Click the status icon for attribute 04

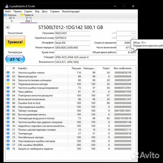click(8, 80)
